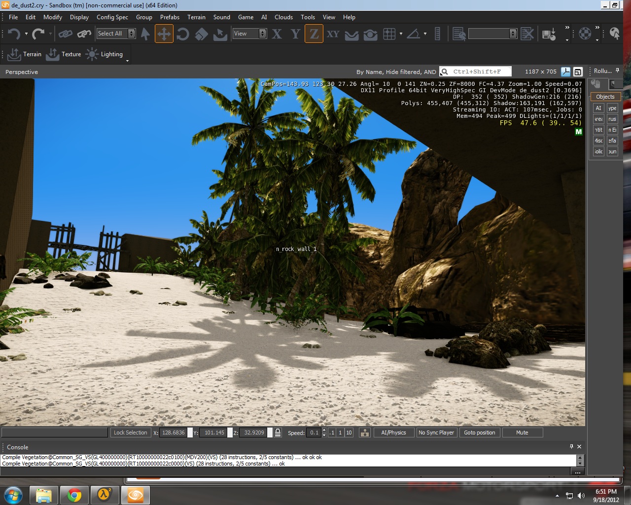Open the File menu

coord(13,17)
